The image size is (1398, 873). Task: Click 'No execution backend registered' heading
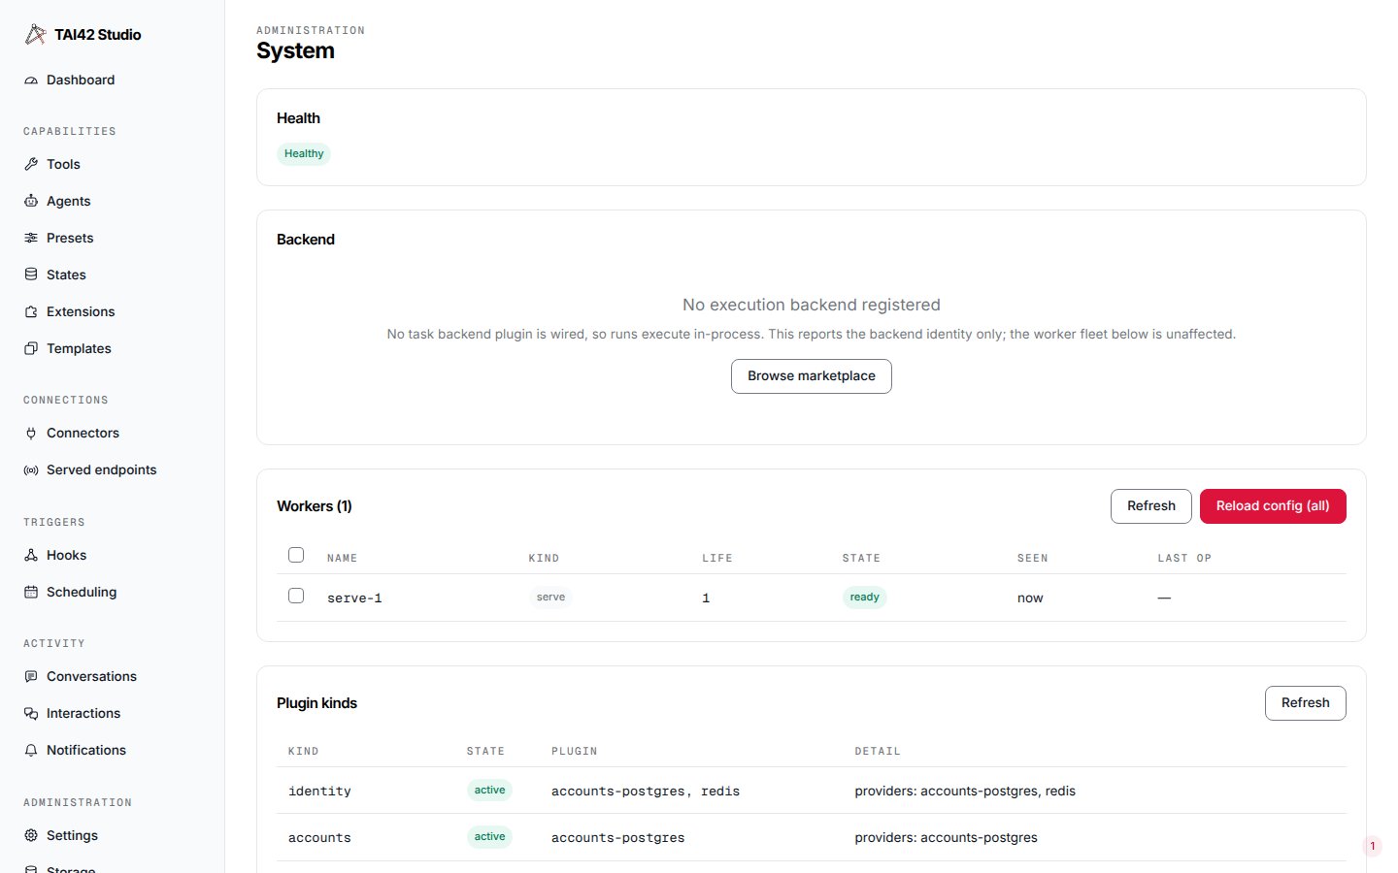[812, 306]
